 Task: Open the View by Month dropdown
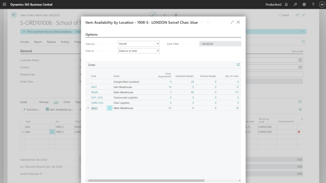[x=138, y=44]
